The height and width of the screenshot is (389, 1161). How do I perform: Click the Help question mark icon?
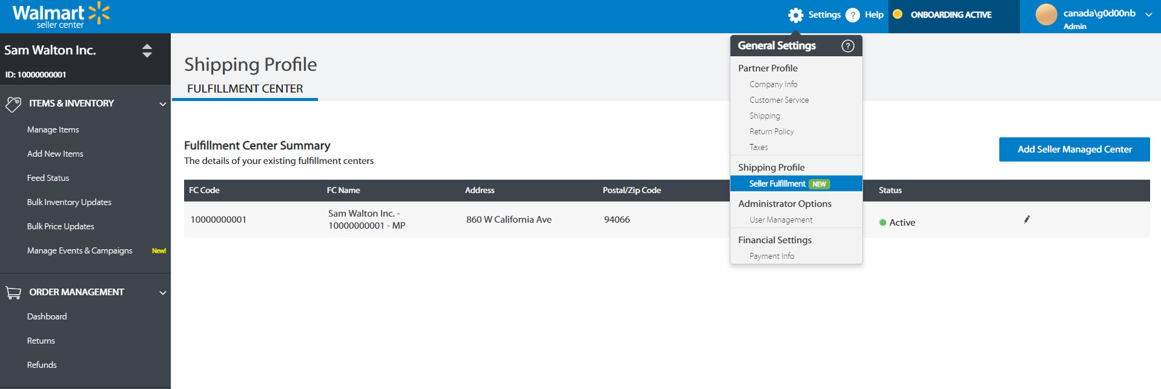(852, 15)
